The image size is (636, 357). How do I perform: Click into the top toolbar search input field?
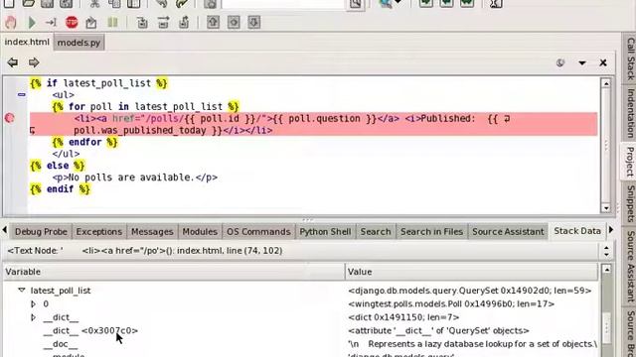pyautogui.click(x=282, y=4)
